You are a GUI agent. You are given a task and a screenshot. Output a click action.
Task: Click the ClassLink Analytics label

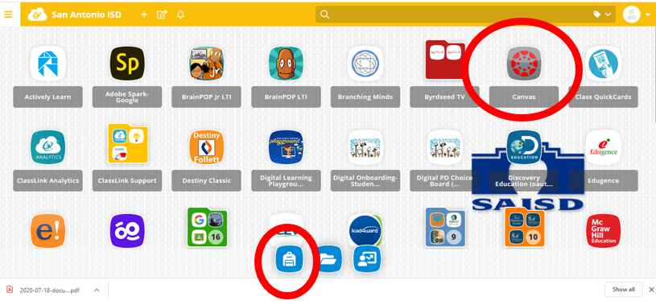click(x=47, y=180)
